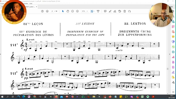Zoom in with the plus button
The image size is (176, 99).
[77, 11]
